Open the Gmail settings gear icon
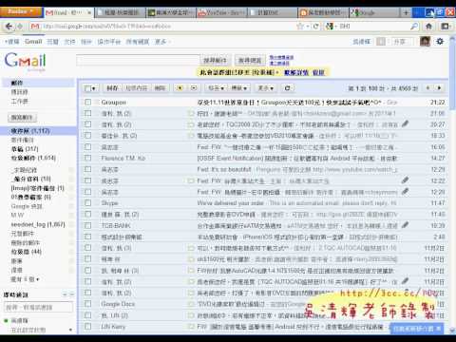456x342 pixels. point(440,41)
